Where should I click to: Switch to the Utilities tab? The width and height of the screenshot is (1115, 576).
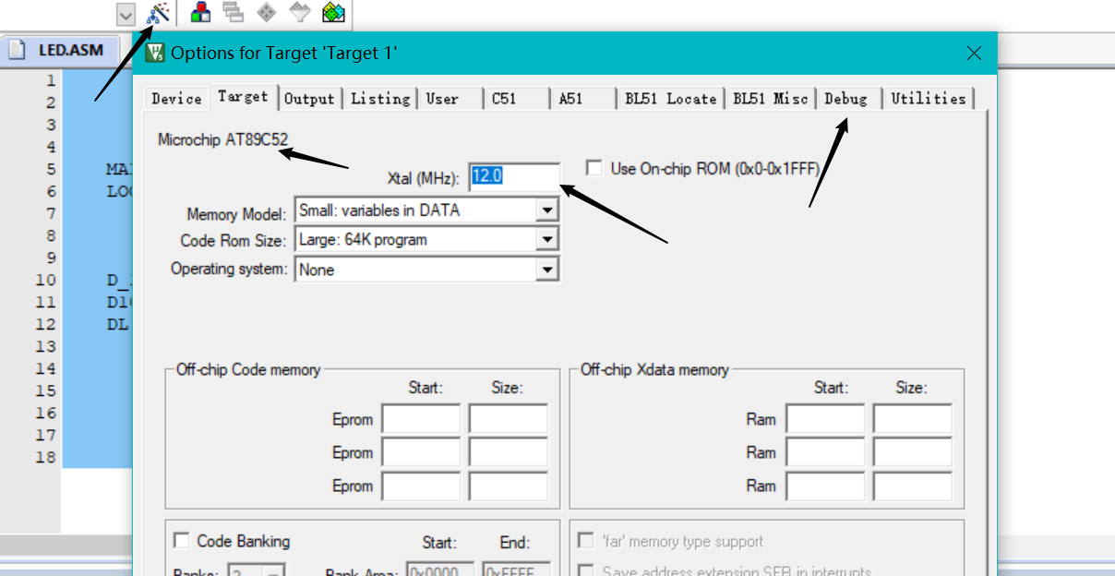pyautogui.click(x=929, y=99)
